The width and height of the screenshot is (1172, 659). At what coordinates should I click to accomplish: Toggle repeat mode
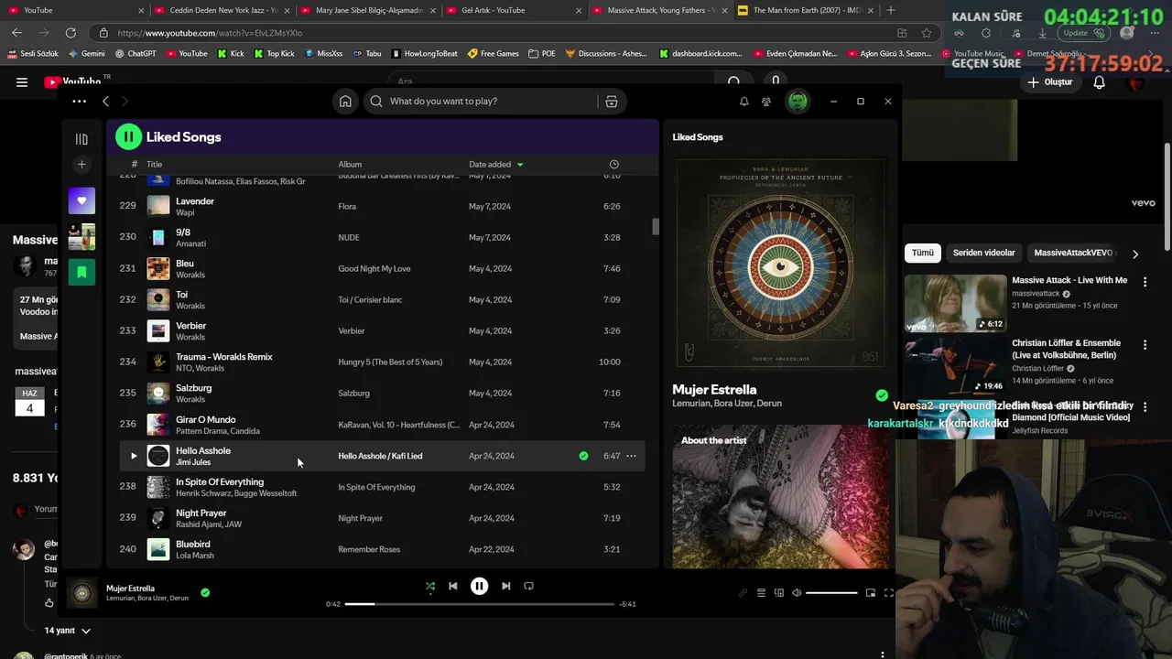click(x=528, y=586)
